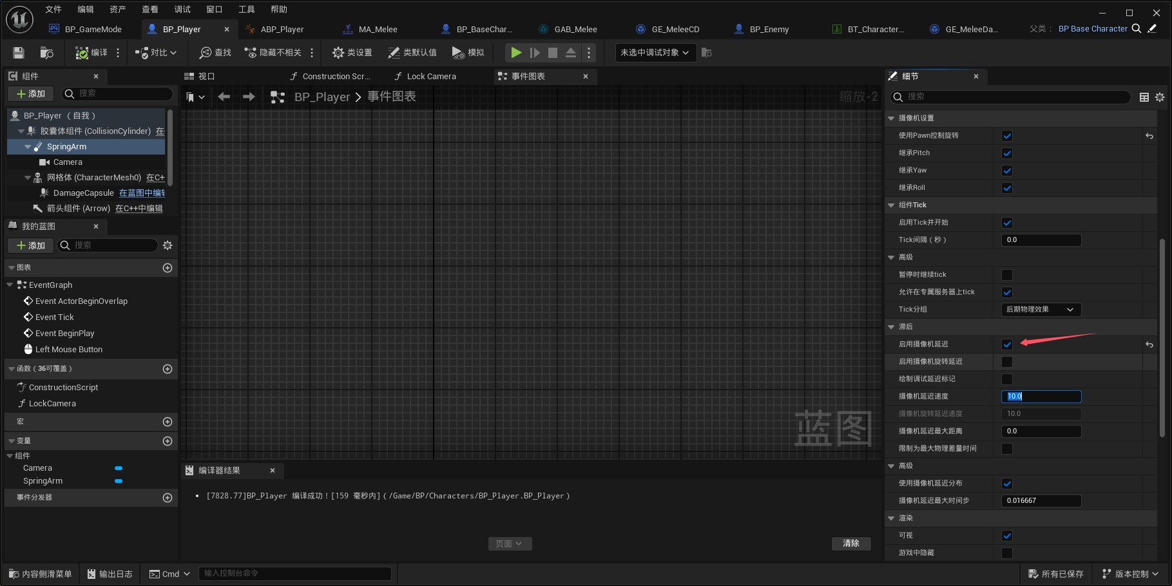Open the Cmd console type dropdown

170,574
